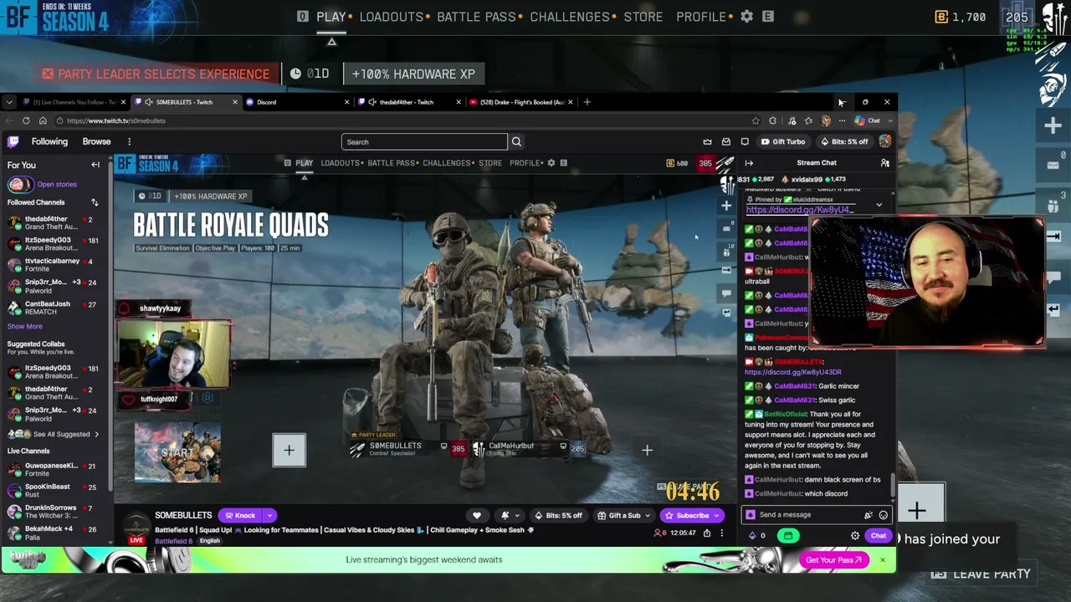Viewport: 1071px width, 602px height.
Task: Open the notification bell dropdown
Action: click(x=508, y=515)
